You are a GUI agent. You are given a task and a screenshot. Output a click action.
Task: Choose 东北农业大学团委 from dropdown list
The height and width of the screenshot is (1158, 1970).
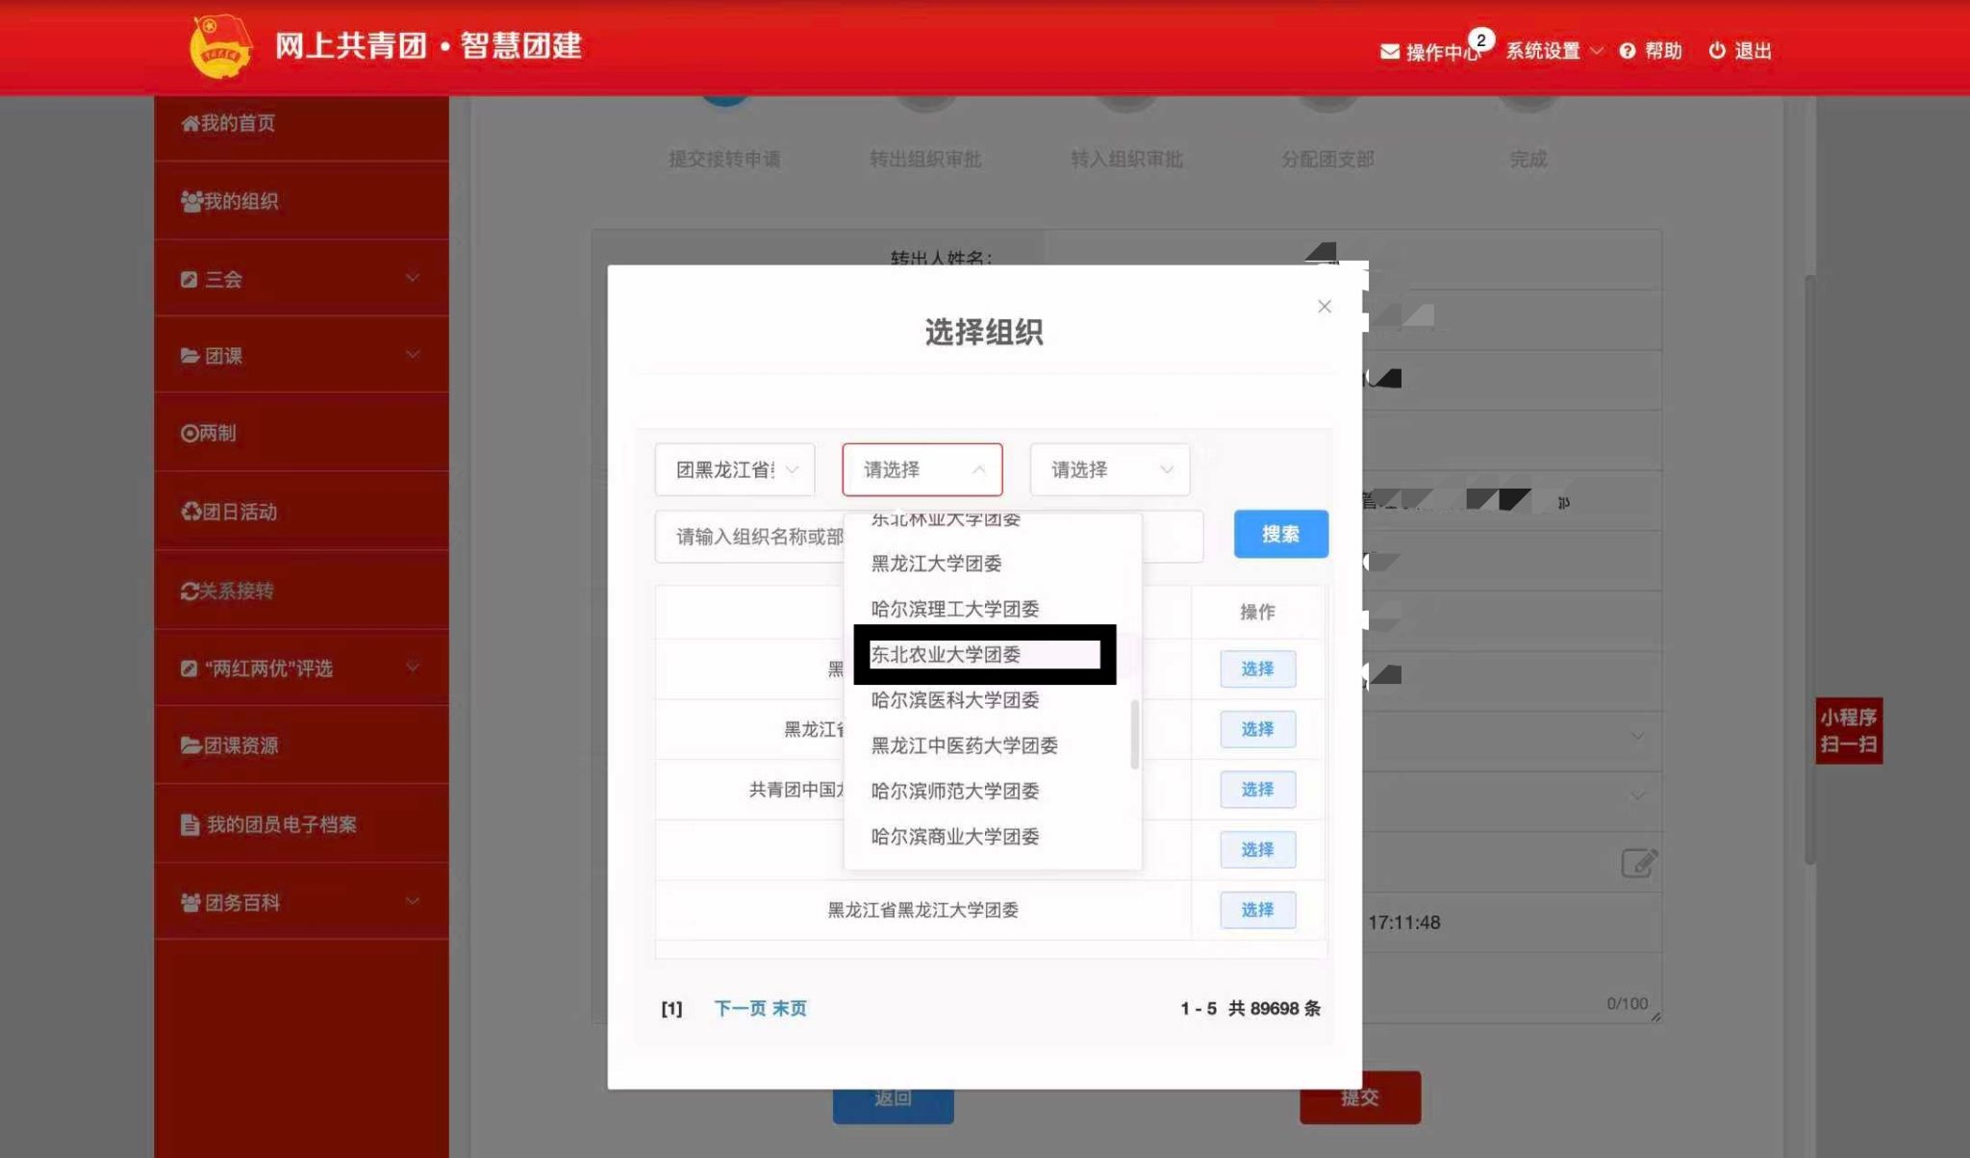tap(992, 655)
